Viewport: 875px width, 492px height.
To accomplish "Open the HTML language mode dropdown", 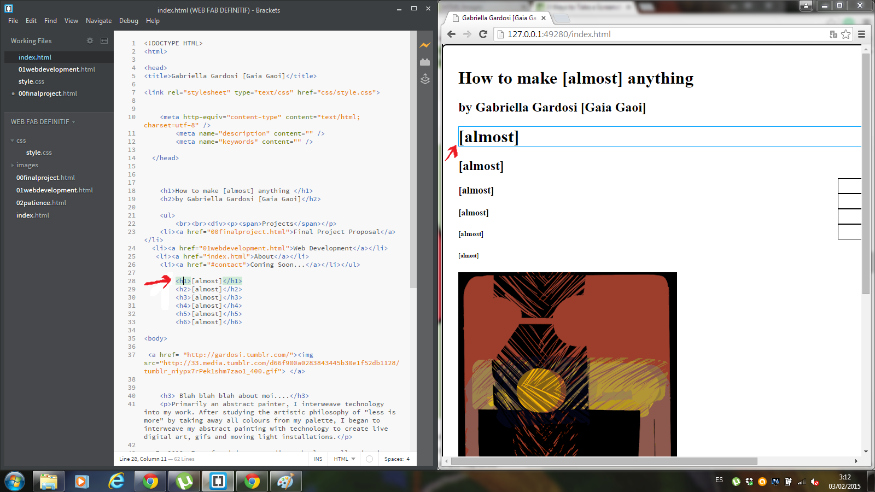I will pos(345,459).
